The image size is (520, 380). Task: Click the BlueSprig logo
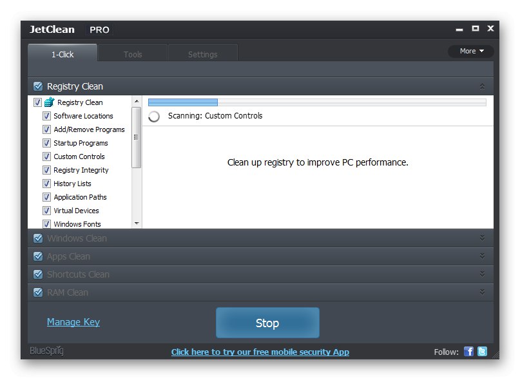click(47, 351)
